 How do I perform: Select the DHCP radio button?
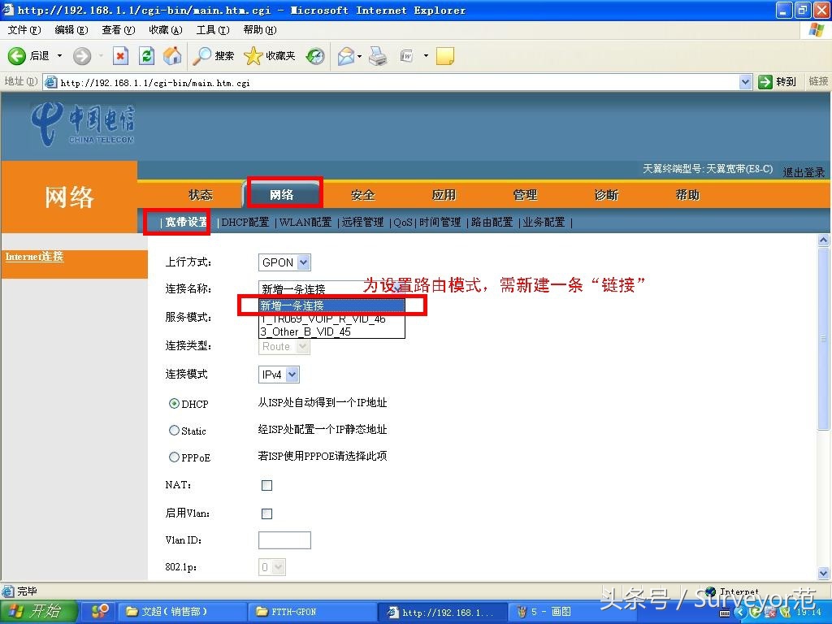pos(174,403)
